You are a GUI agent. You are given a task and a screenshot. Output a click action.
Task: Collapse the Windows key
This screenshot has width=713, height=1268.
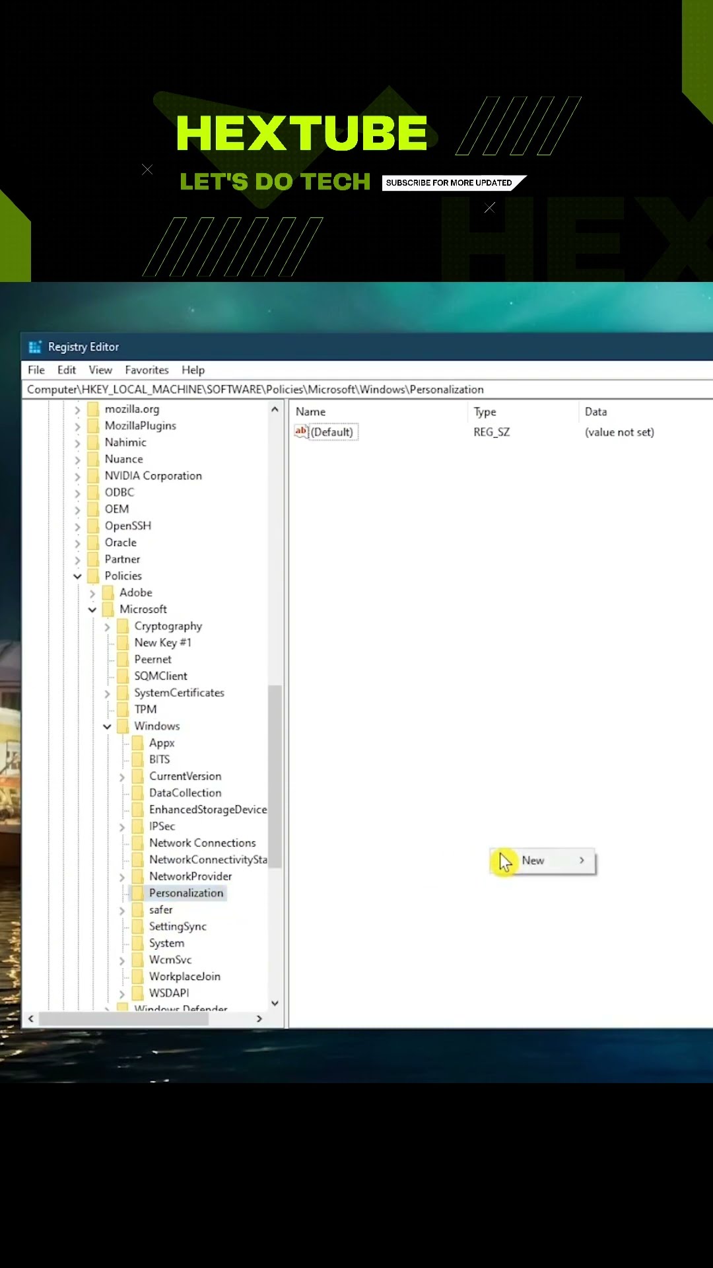[x=107, y=726]
